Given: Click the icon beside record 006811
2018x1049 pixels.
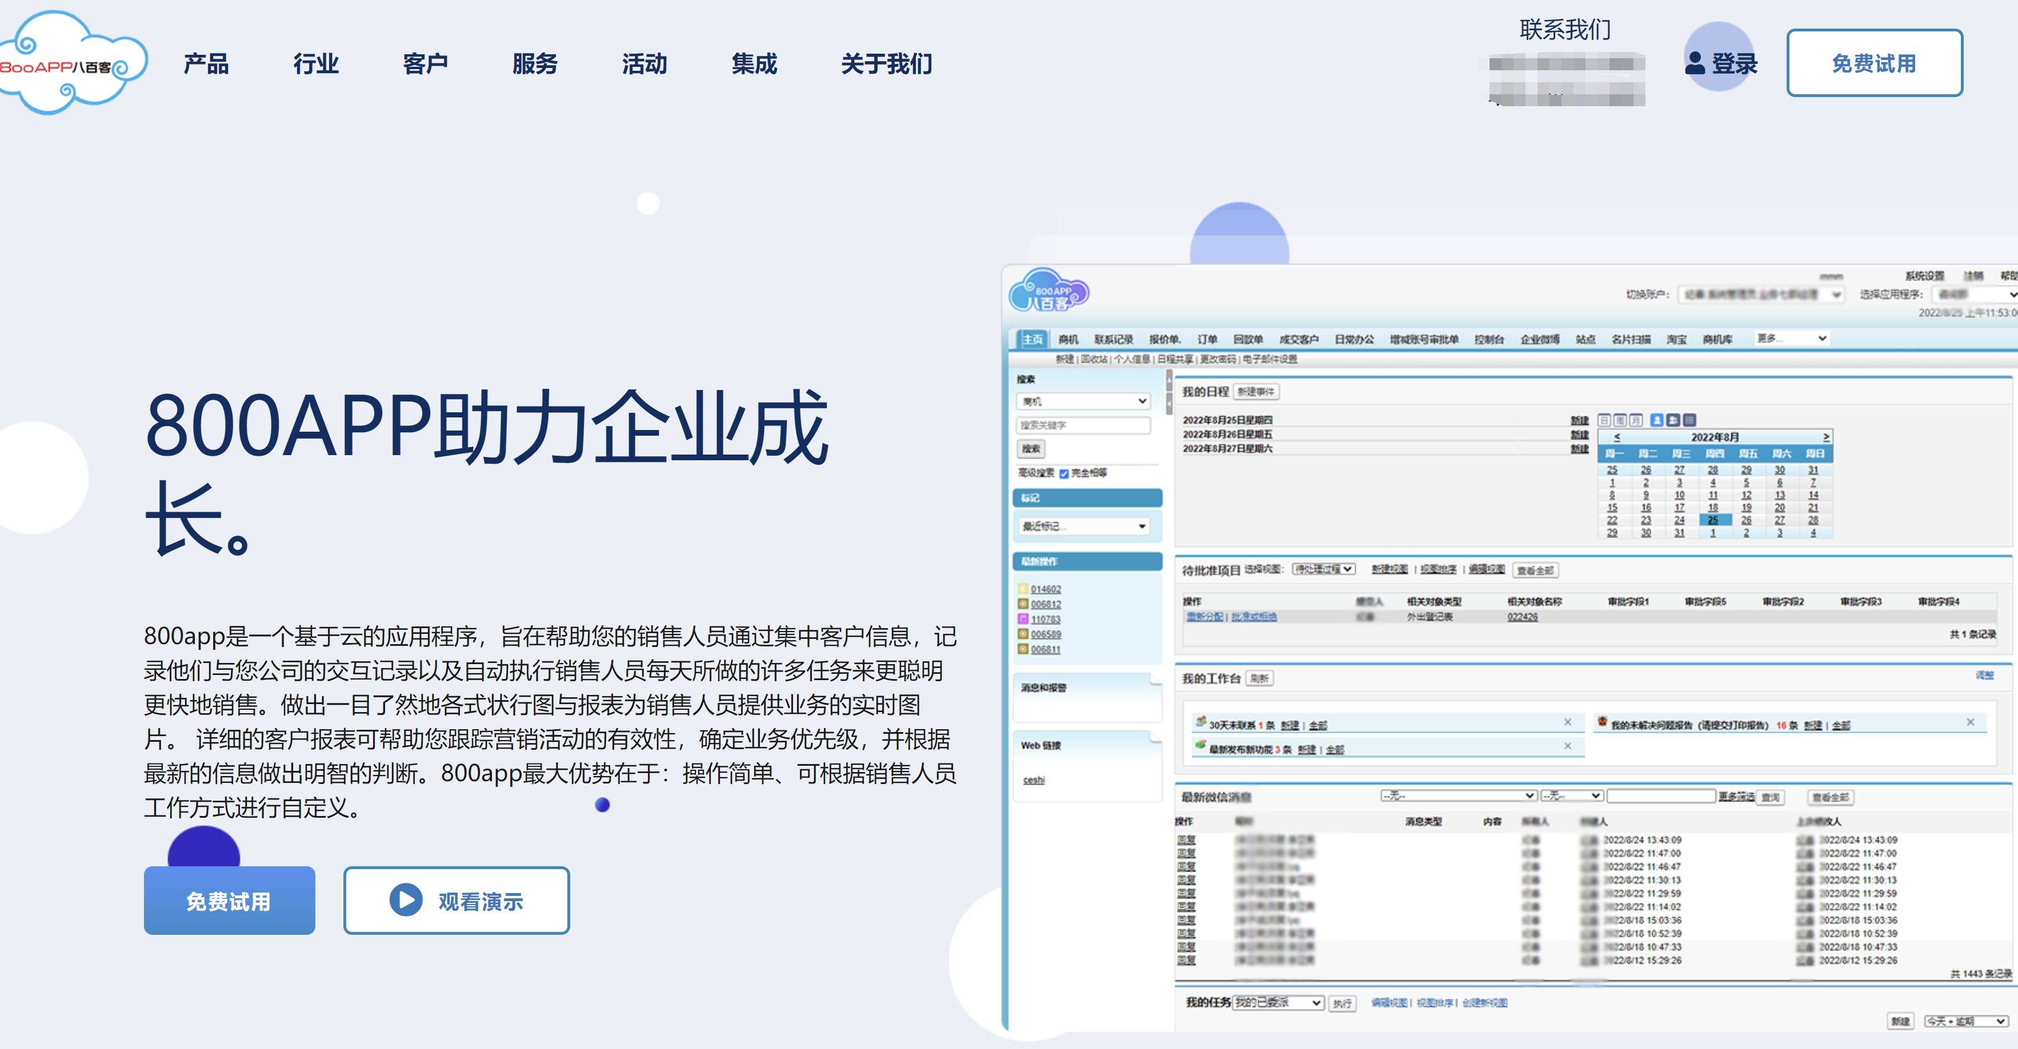Looking at the screenshot, I should (x=1022, y=648).
